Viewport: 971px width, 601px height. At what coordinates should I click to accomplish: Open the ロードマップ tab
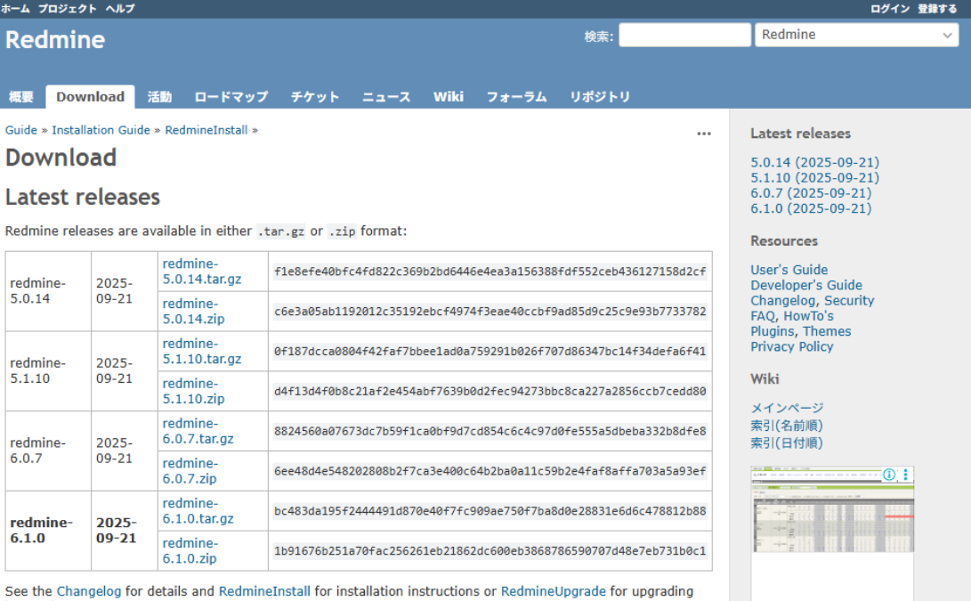click(231, 96)
